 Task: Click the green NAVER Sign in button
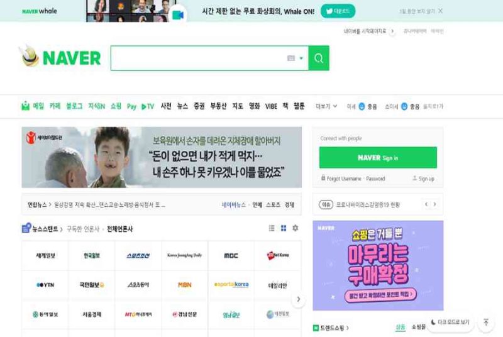point(378,157)
